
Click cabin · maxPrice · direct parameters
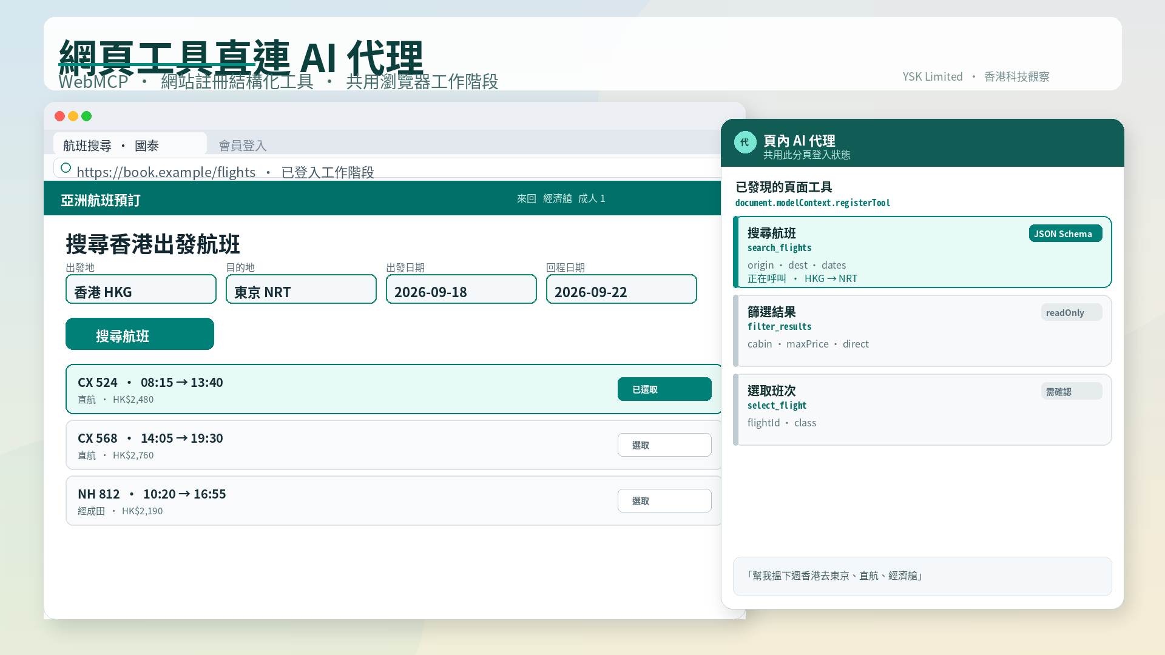tap(808, 344)
